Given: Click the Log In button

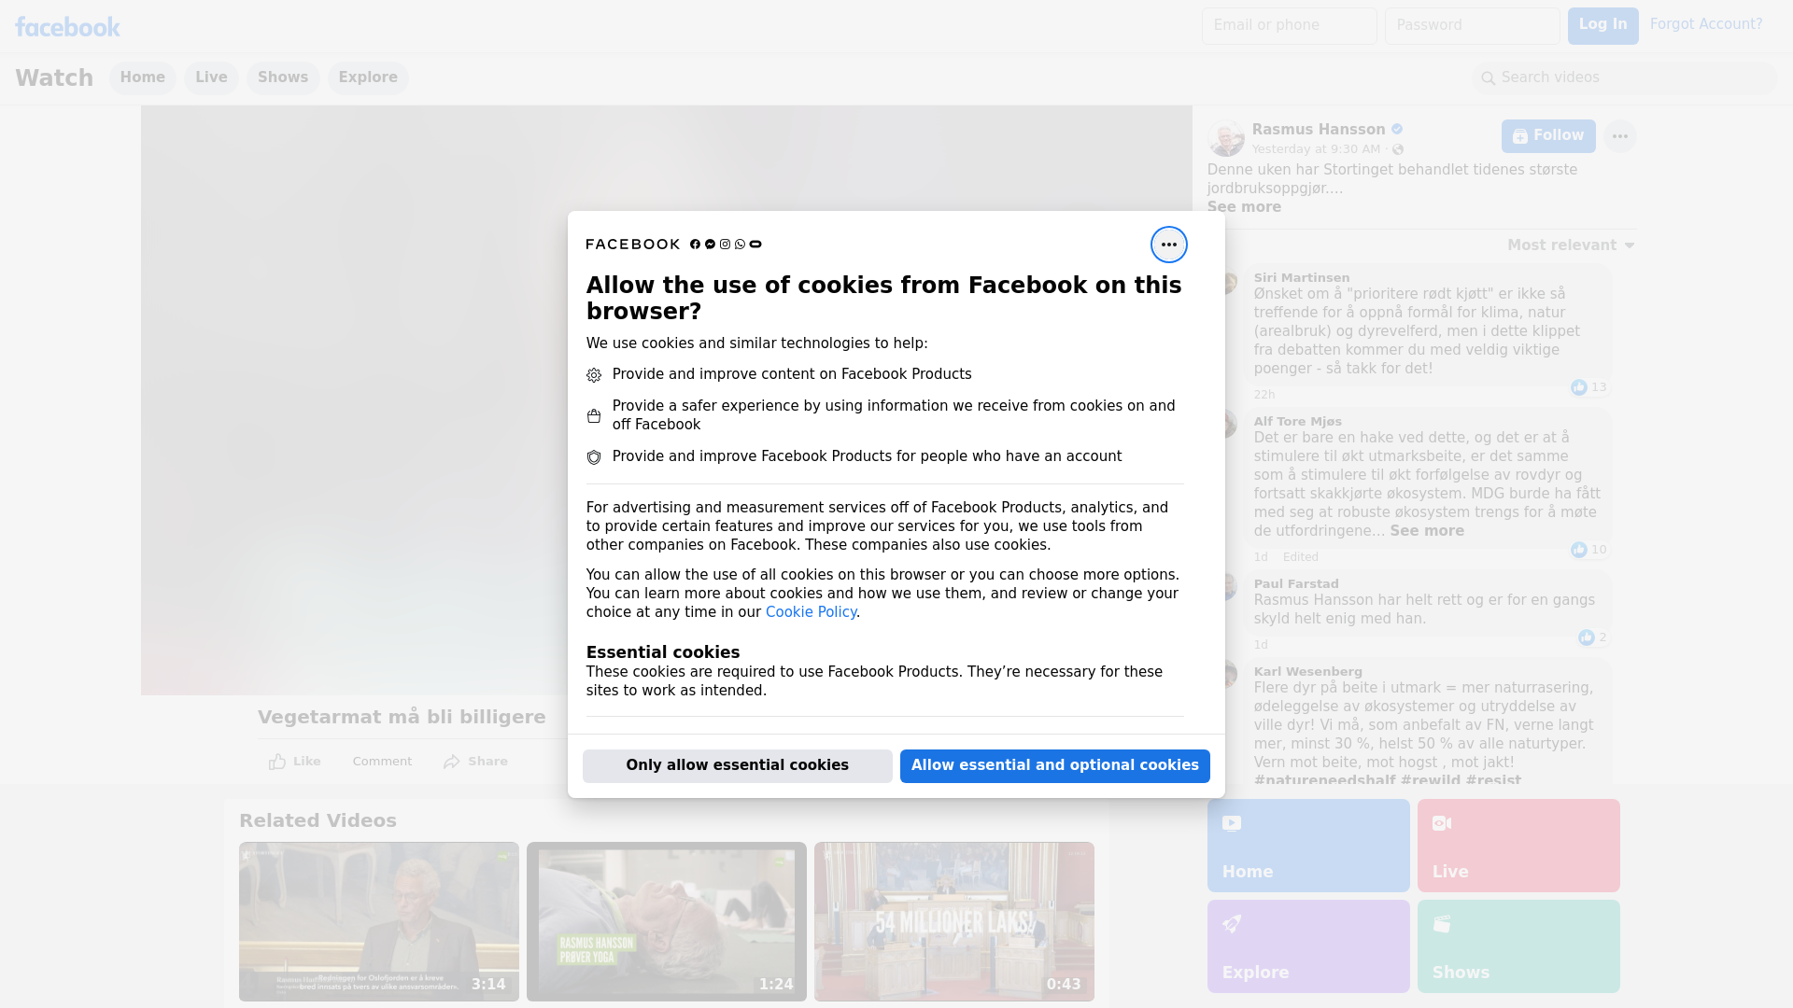Looking at the screenshot, I should click(x=1602, y=26).
